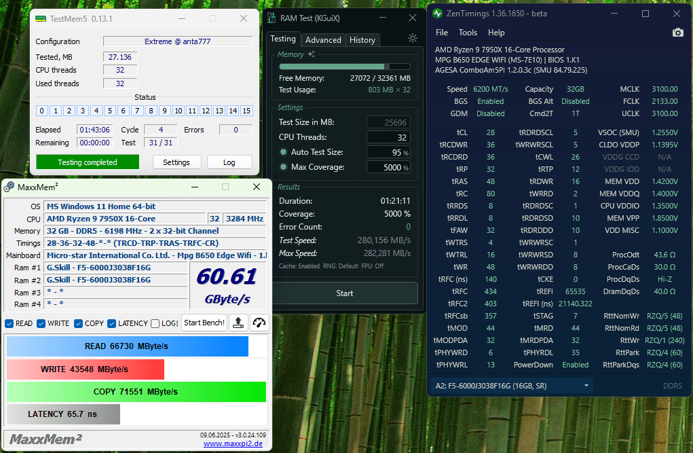This screenshot has height=453, width=693.
Task: Click MaxxMem upload results icon
Action: (x=238, y=323)
